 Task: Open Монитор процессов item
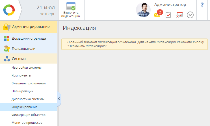pos(29,123)
